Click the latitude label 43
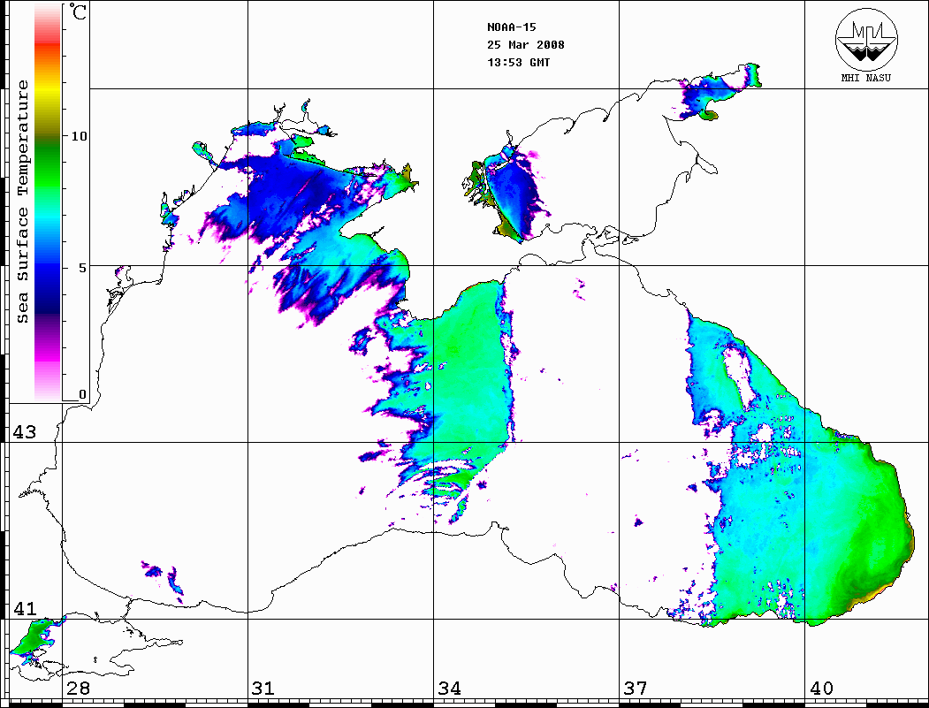The image size is (929, 708). point(25,432)
